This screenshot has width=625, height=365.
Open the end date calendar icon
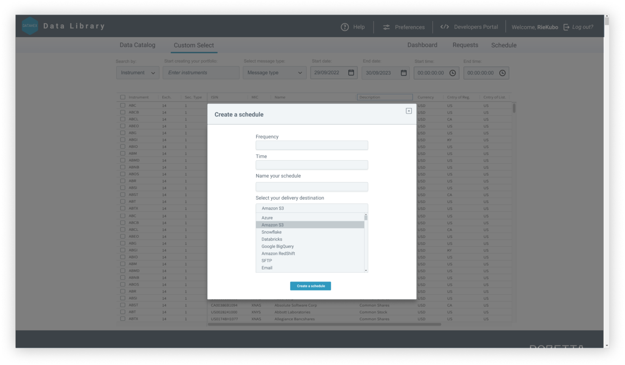click(x=403, y=73)
